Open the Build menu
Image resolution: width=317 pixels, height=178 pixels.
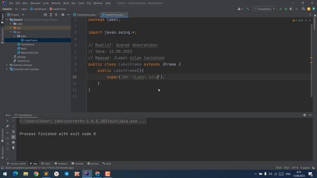[66, 3]
